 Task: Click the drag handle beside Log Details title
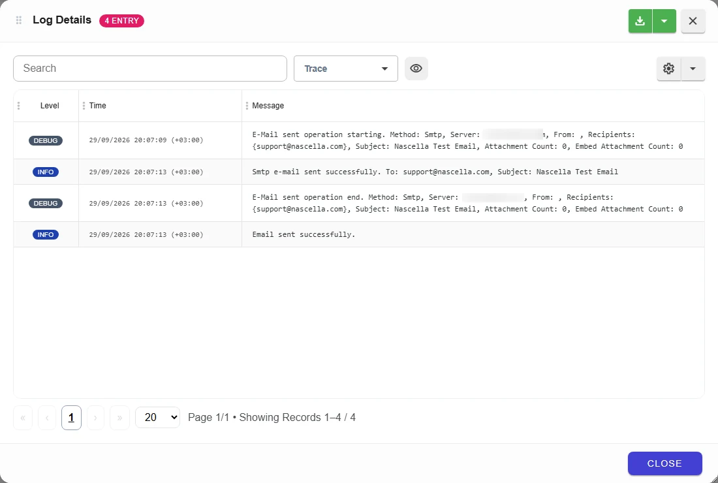pyautogui.click(x=19, y=20)
